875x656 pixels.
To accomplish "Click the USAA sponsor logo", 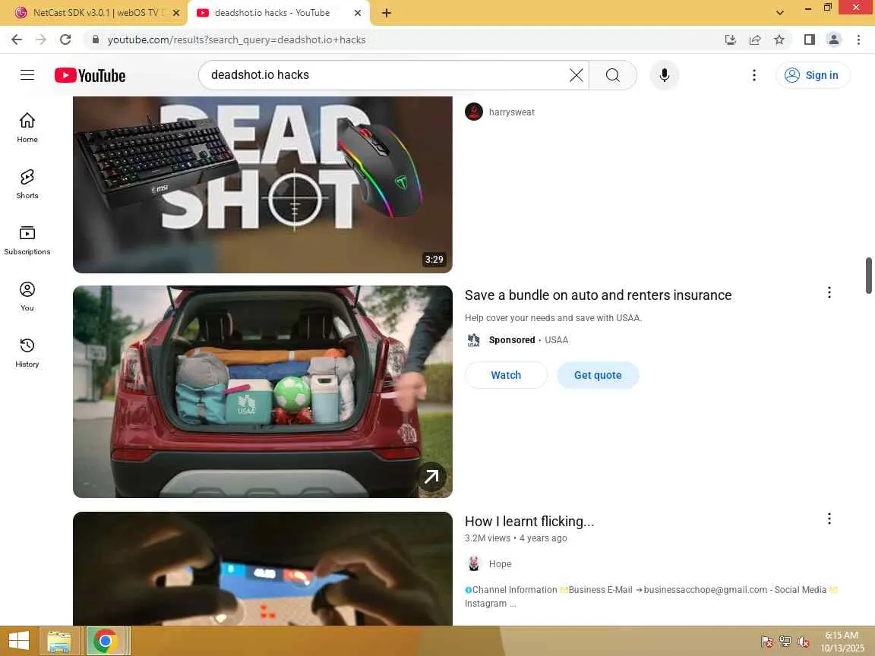I will pos(474,339).
